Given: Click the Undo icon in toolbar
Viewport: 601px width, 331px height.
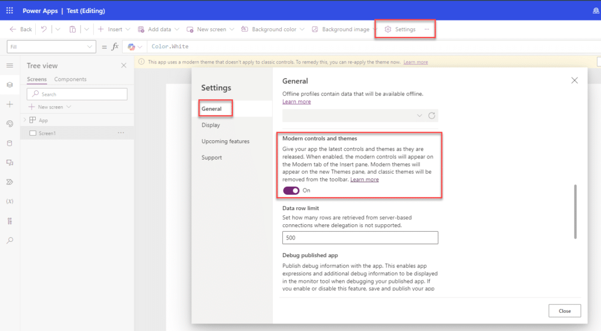Looking at the screenshot, I should click(x=43, y=29).
